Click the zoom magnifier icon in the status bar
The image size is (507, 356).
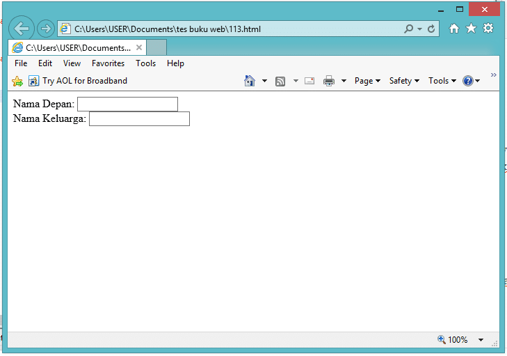click(442, 339)
